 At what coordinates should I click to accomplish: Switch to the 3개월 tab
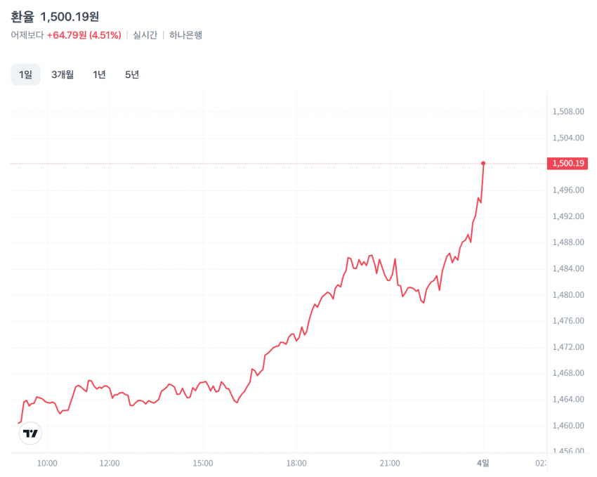(63, 74)
